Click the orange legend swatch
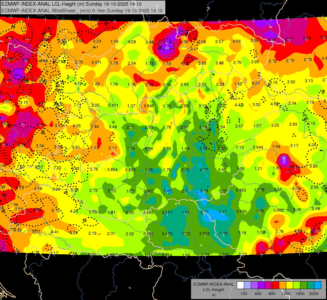The height and width of the screenshot is (300, 327). (x=283, y=285)
